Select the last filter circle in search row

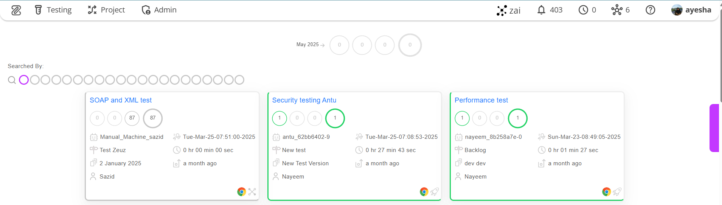click(239, 80)
